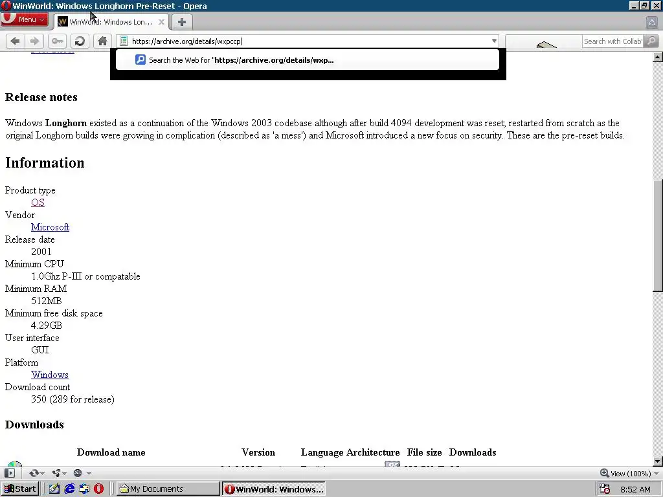Open the closed tabs trash icon
This screenshot has width=663, height=497.
point(652,23)
